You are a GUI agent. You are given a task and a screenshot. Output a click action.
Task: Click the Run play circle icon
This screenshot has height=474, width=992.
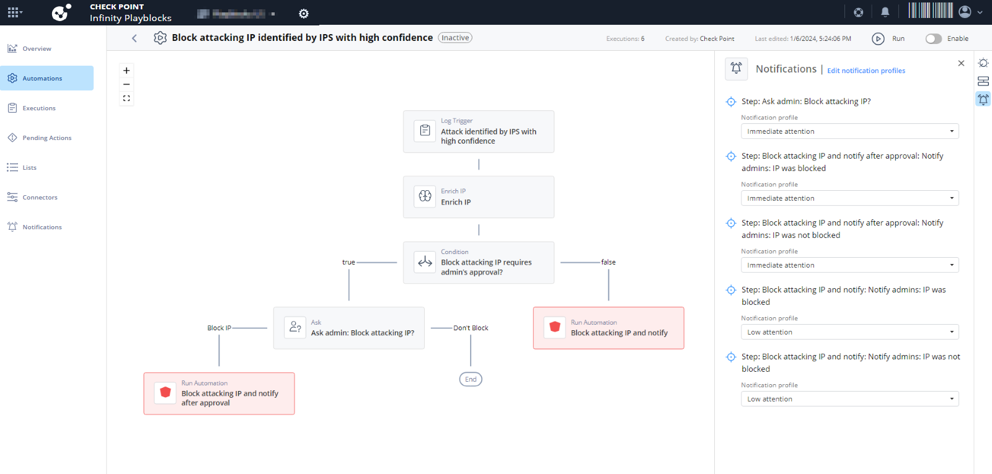pos(878,38)
